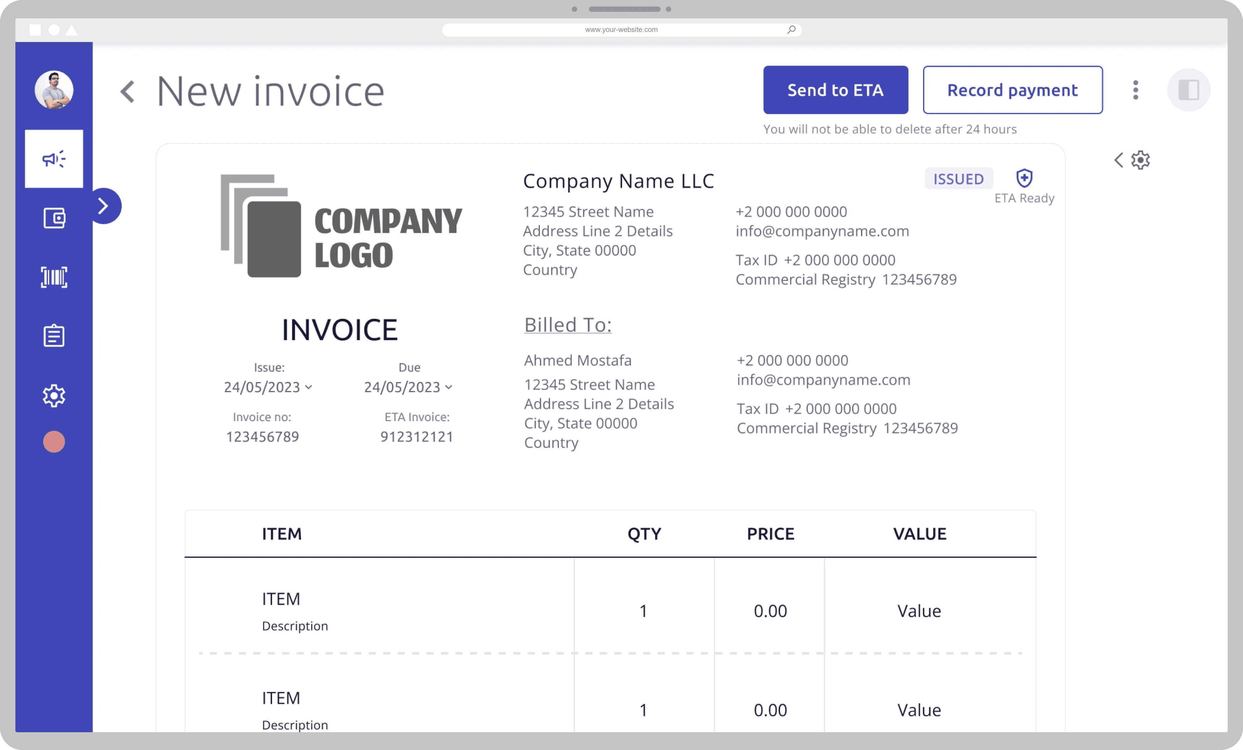Go back from New invoice page
1243x750 pixels.
point(128,92)
